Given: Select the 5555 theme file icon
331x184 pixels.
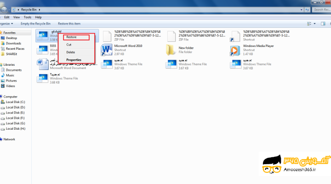Looking at the screenshot, I should 42,50.
